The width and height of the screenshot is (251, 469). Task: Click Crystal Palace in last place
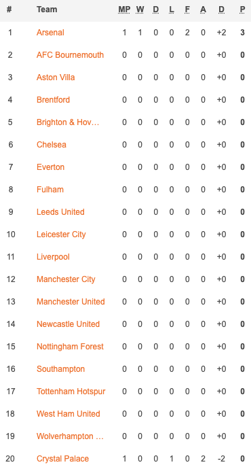[x=62, y=459]
